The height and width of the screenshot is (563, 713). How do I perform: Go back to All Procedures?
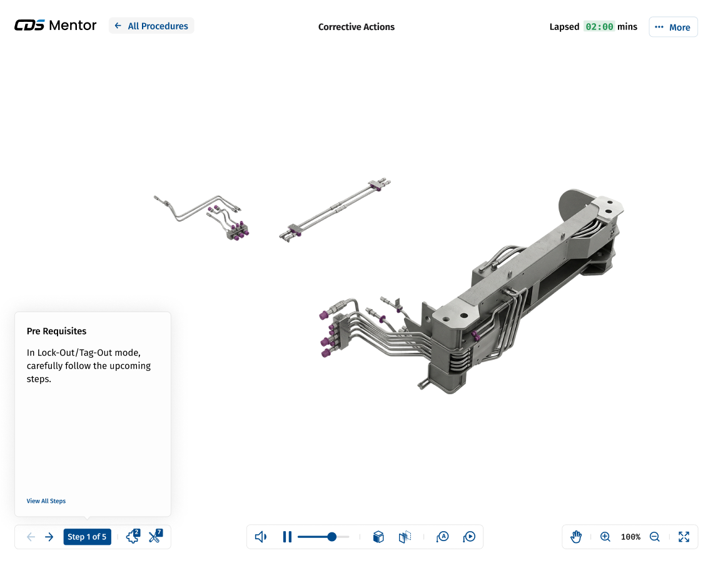151,26
